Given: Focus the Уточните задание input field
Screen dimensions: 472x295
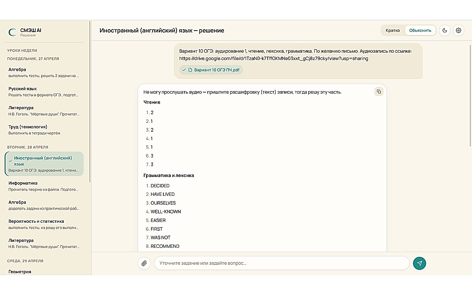Looking at the screenshot, I should [282, 263].
